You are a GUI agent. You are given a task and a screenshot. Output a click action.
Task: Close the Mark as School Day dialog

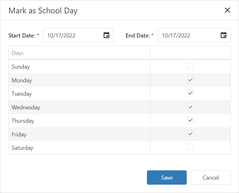[228, 10]
